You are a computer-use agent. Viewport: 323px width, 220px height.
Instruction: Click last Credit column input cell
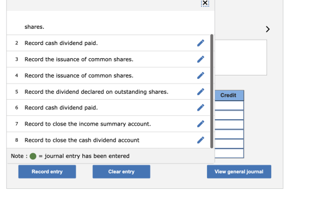(230, 153)
